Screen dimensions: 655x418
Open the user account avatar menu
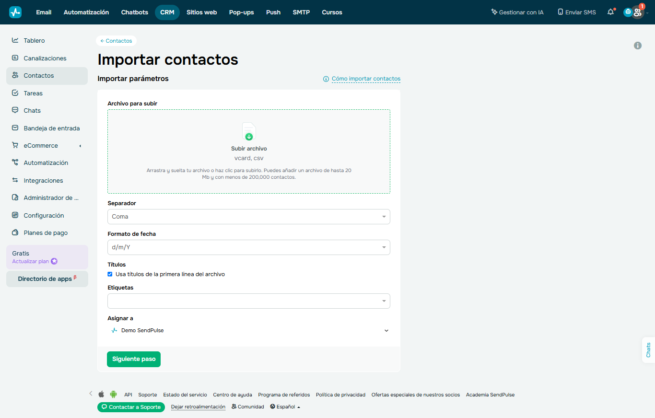pyautogui.click(x=637, y=12)
